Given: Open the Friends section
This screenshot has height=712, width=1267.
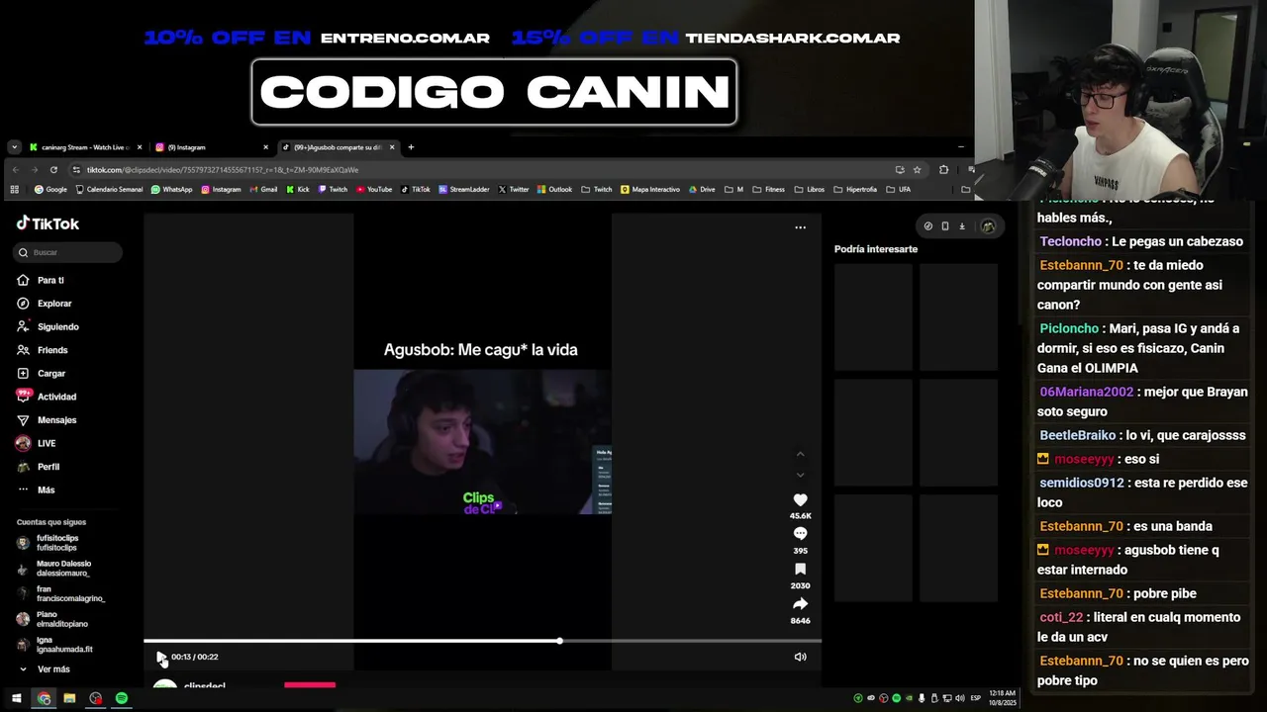Looking at the screenshot, I should click(43, 350).
